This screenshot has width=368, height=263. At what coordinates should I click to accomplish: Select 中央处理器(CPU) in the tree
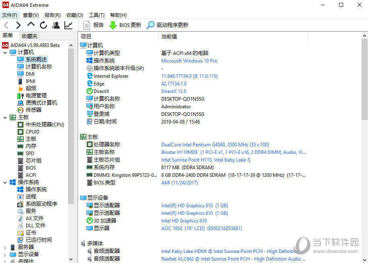click(x=41, y=124)
